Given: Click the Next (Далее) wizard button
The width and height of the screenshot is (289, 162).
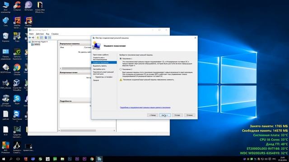Looking at the screenshot, I should click(x=165, y=115).
